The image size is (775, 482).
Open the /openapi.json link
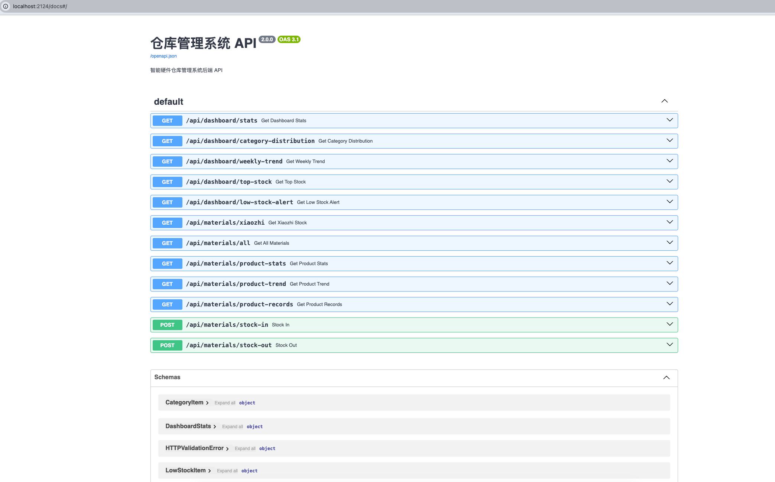(x=163, y=56)
